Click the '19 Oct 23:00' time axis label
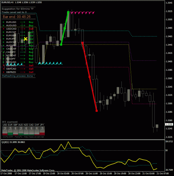174x176 pixels. tap(49, 173)
